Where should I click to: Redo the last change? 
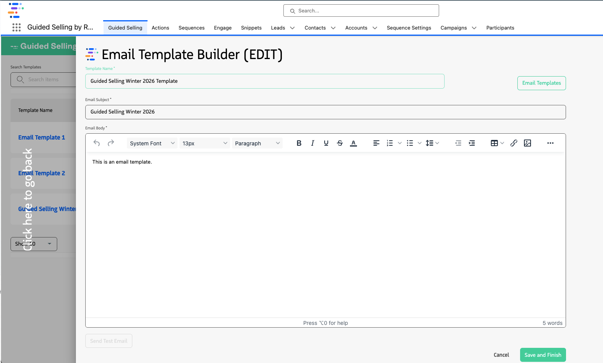tap(111, 143)
